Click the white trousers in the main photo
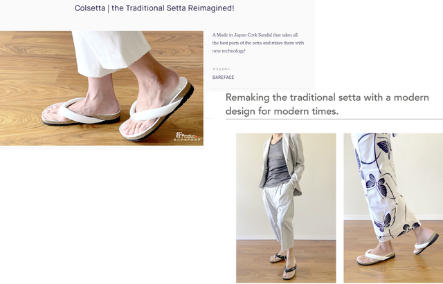This screenshot has height=284, width=443. click(x=111, y=53)
